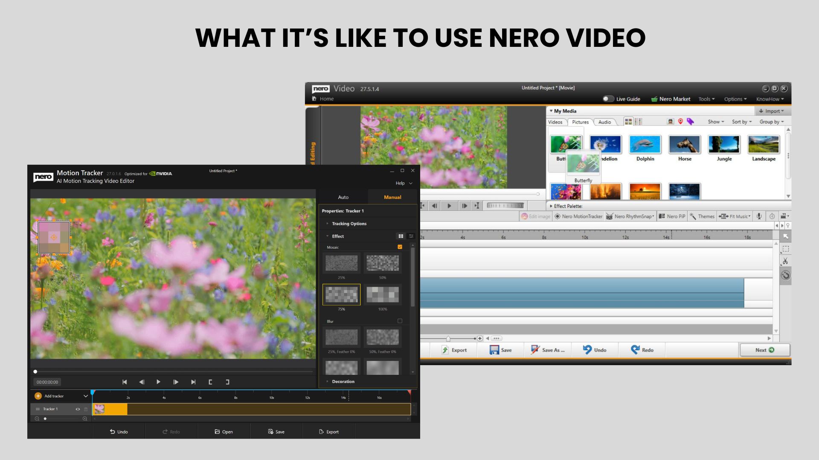Select the scissors cut tool in Nero Video
The image size is (819, 460).
[x=785, y=261]
